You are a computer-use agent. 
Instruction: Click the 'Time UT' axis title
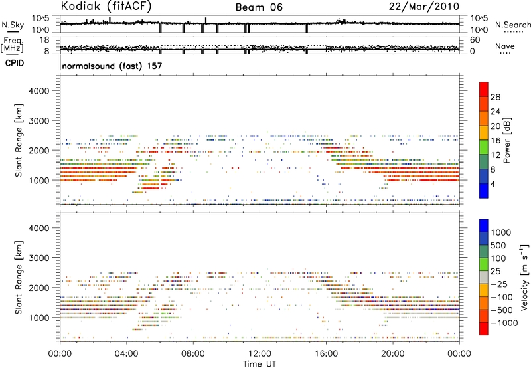(x=260, y=364)
